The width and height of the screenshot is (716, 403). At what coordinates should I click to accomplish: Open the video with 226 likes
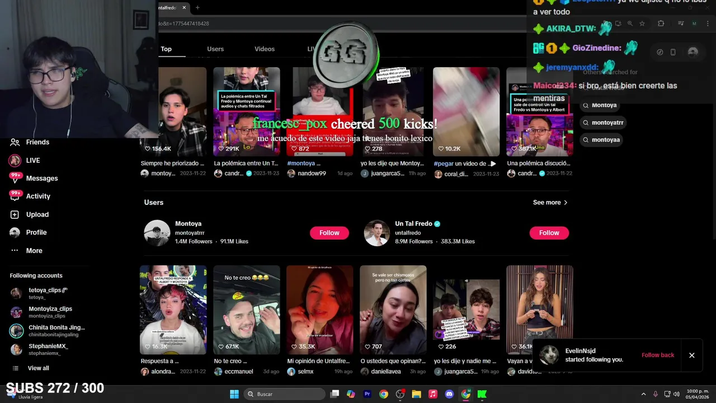pos(466,310)
